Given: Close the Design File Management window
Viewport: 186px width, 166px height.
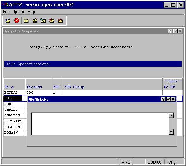Looking at the screenshot, I should click(x=180, y=31).
